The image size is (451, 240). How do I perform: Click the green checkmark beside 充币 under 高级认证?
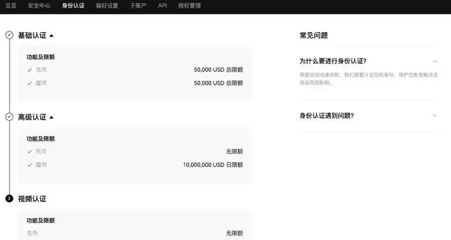[29, 151]
